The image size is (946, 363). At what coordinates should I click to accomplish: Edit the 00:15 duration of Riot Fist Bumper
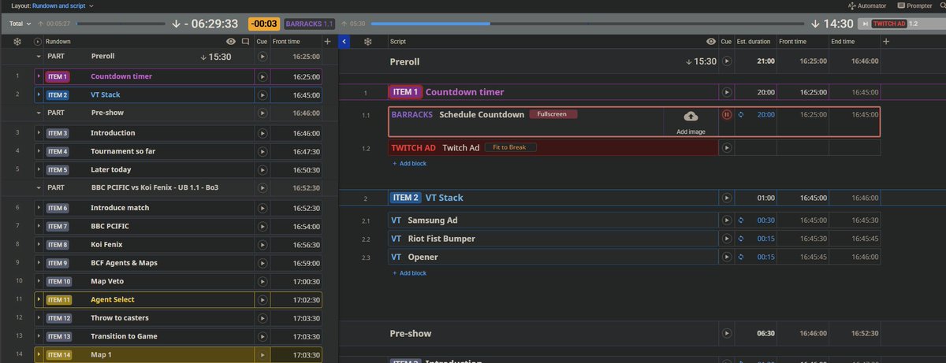click(x=765, y=239)
